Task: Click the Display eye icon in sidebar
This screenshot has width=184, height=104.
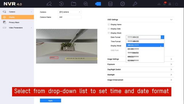Action: 5,17
